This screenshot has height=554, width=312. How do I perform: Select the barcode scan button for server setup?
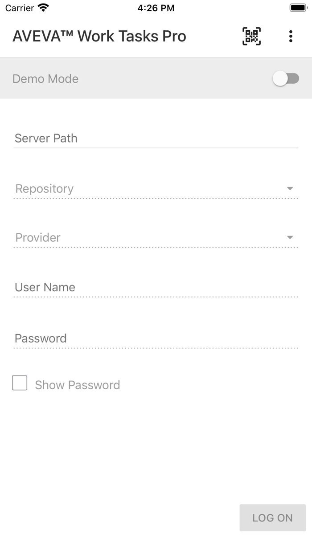252,36
